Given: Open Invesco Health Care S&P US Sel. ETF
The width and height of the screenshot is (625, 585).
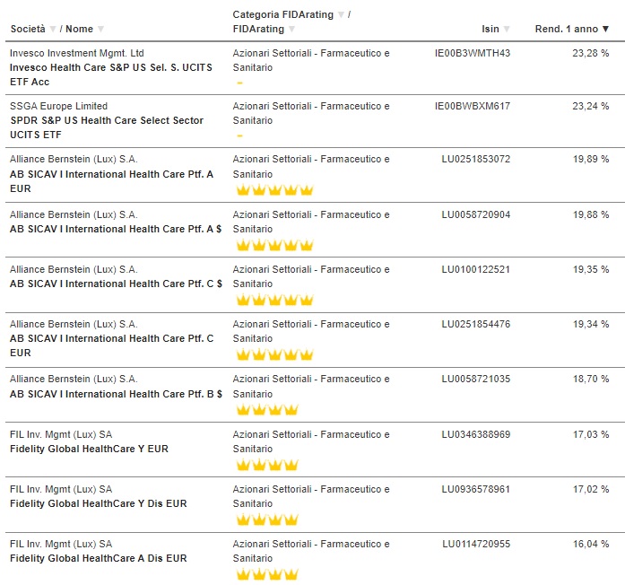Looking at the screenshot, I should point(111,74).
